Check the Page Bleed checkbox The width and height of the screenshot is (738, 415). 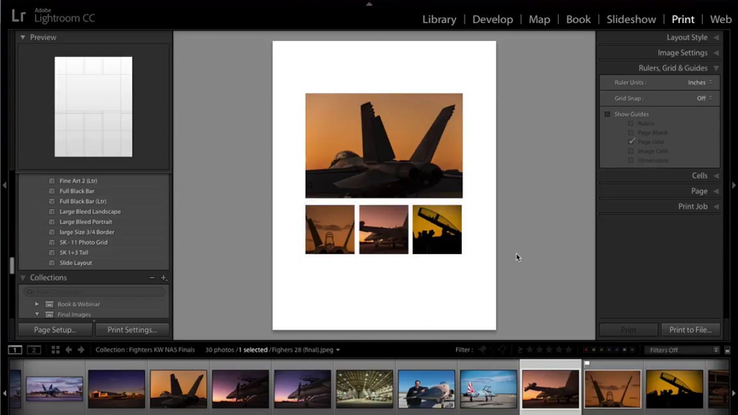(x=631, y=133)
